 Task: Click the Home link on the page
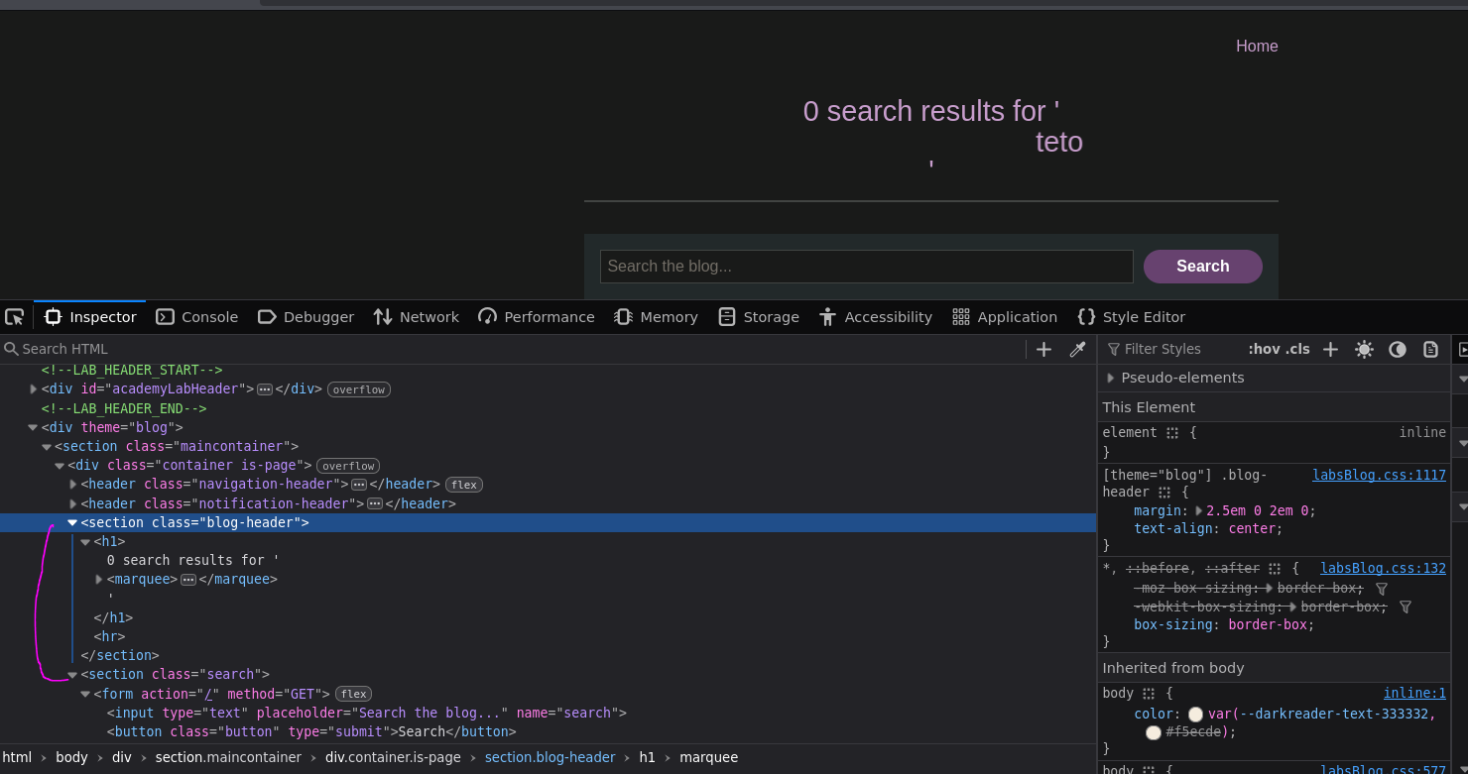coord(1257,47)
